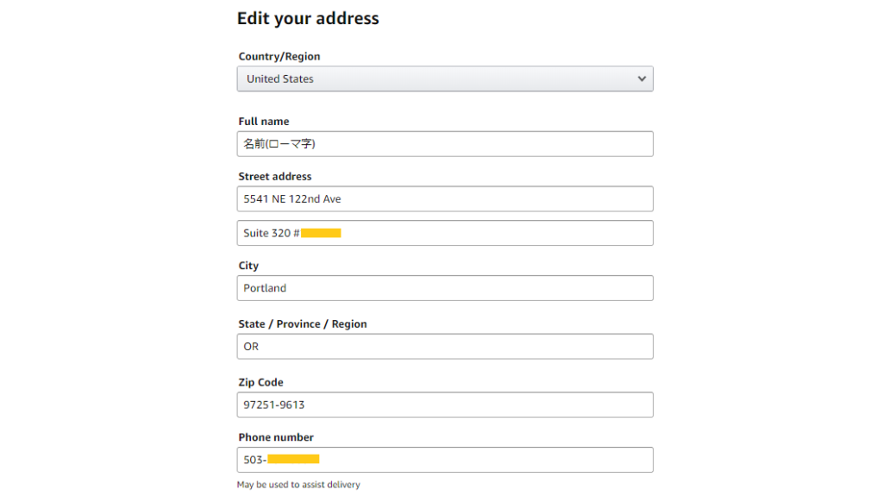Click the "Edit your address" heading
Screen dimensions: 883x496
tap(308, 18)
